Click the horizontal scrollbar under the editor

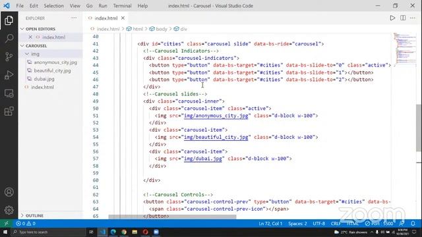click(x=172, y=217)
